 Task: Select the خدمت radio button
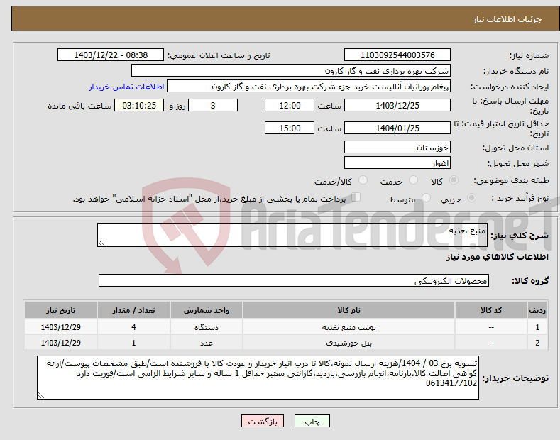pyautogui.click(x=413, y=180)
